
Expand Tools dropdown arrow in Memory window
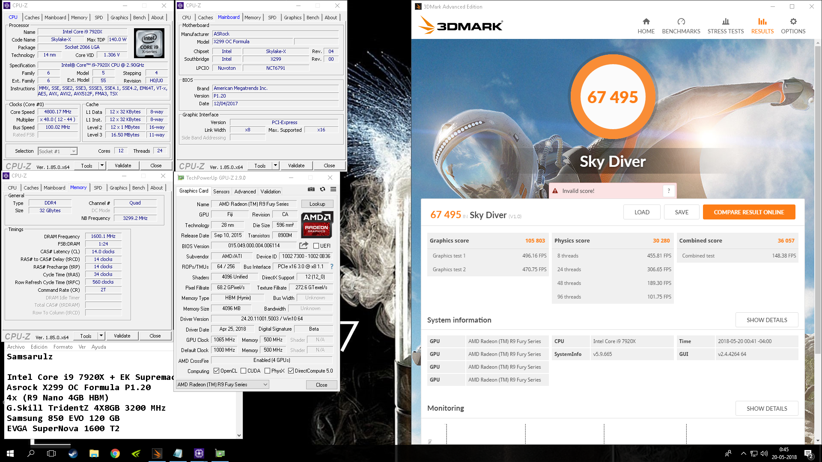(x=101, y=336)
